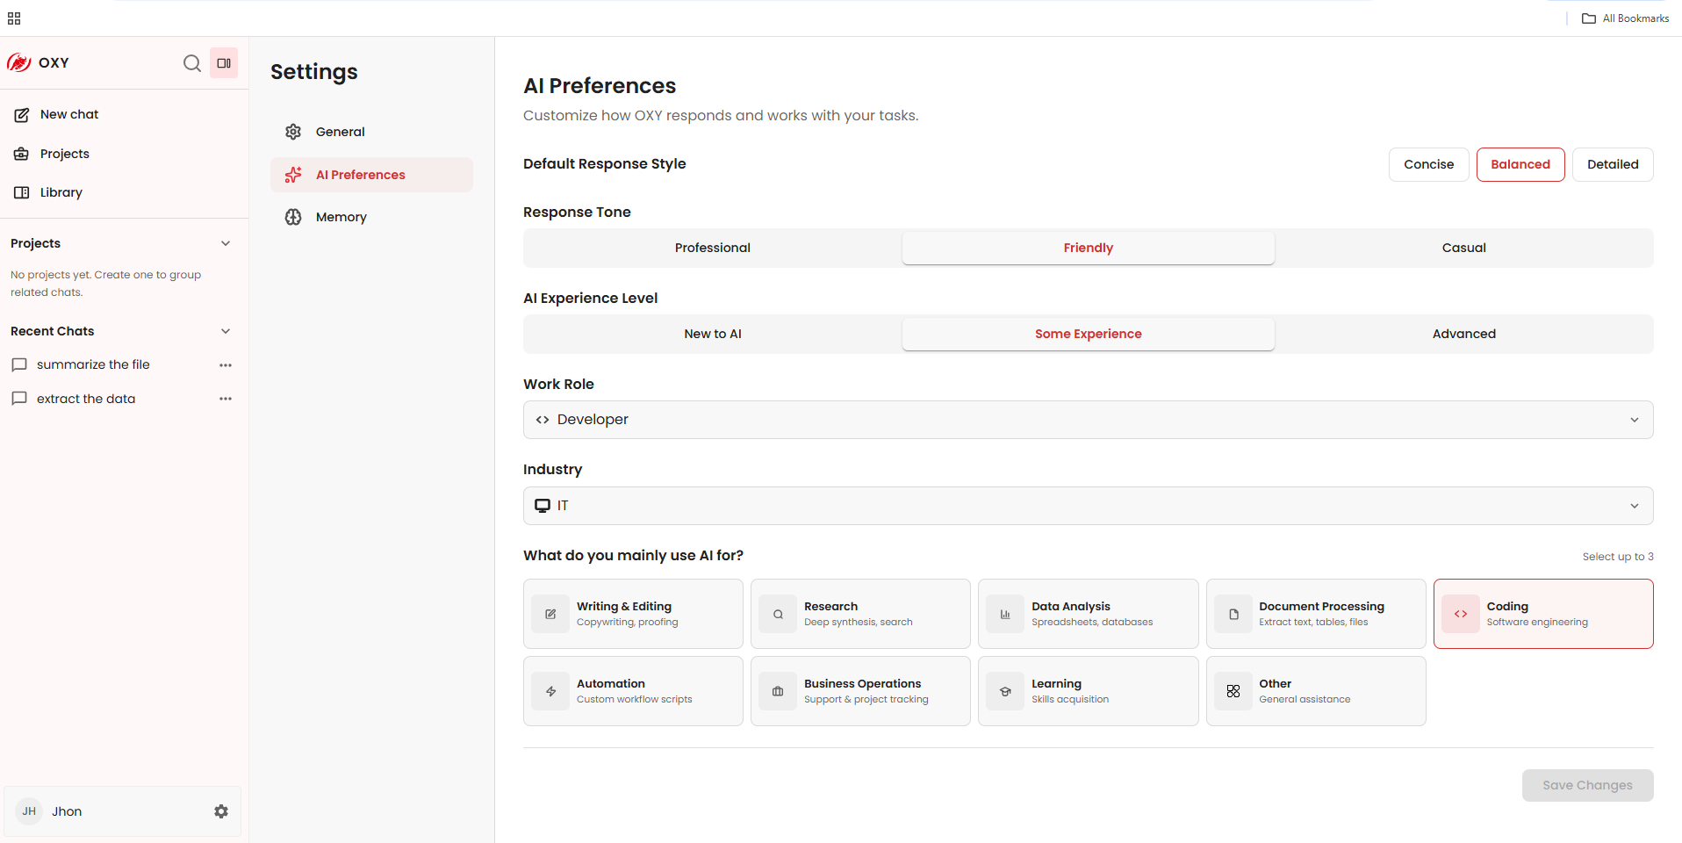Select New to AI experience level
The image size is (1682, 843).
point(713,334)
